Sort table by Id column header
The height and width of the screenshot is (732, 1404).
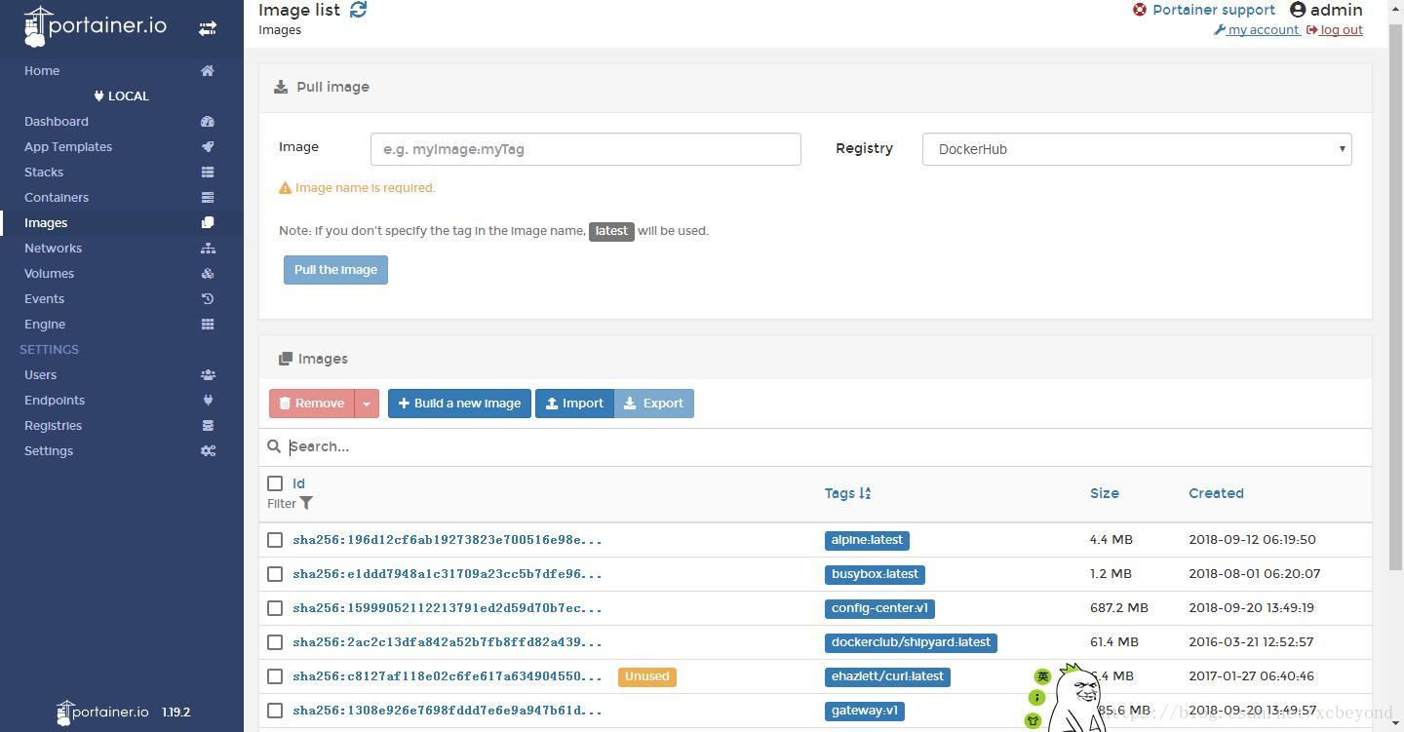tap(298, 483)
